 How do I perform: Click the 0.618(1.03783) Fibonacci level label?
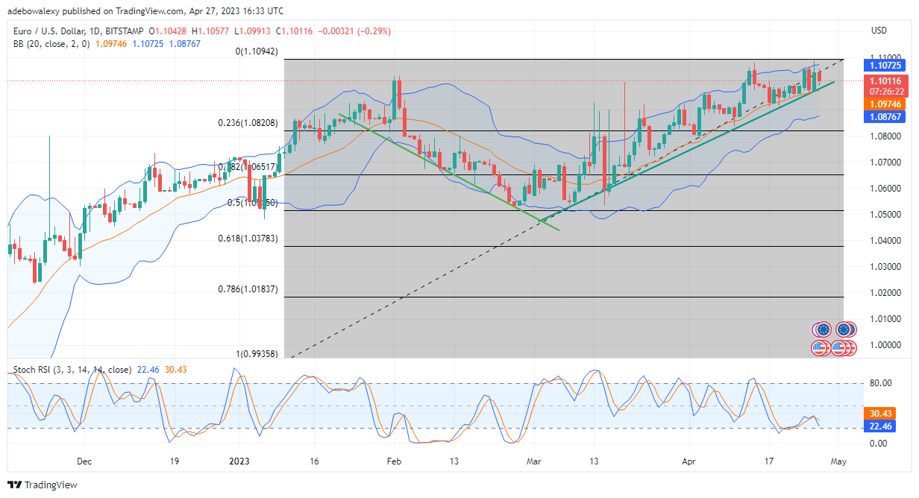coord(248,239)
